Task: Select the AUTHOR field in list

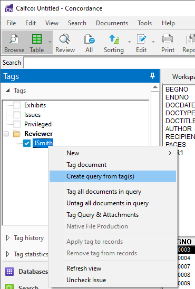Action: (x=178, y=129)
